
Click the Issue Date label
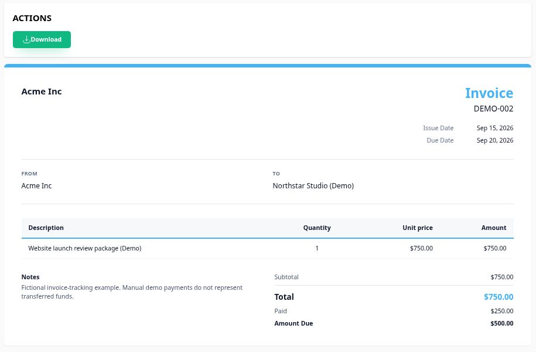(438, 128)
